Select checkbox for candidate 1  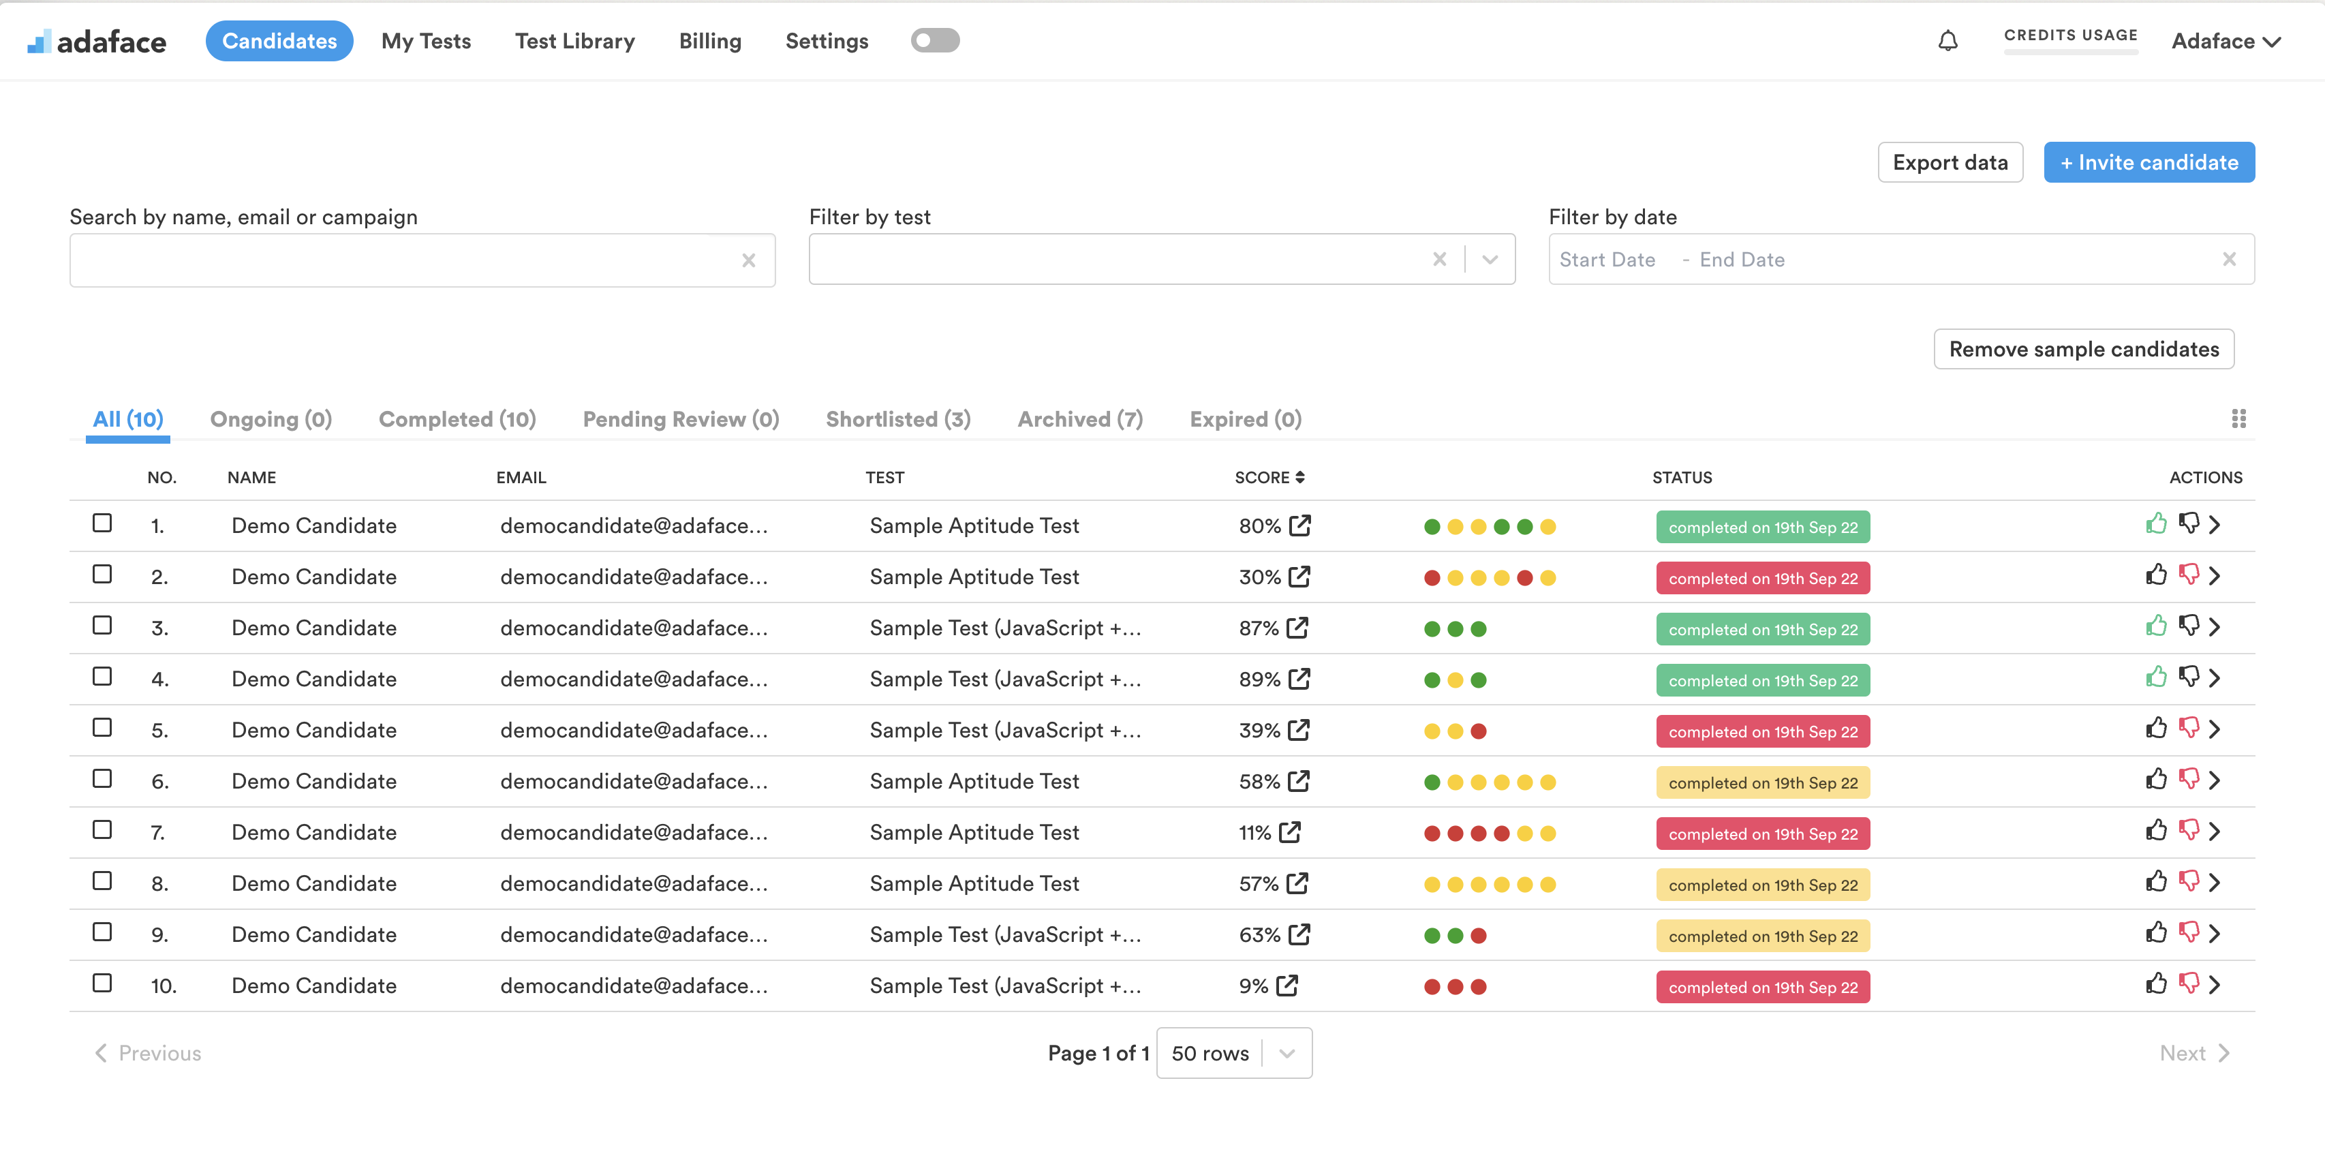pos(102,523)
